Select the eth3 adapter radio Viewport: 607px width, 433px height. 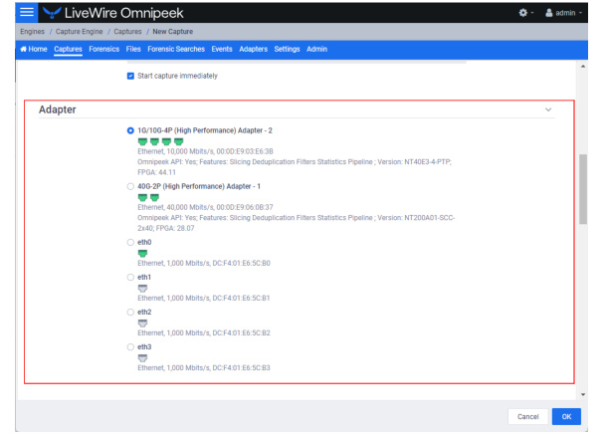coord(130,346)
